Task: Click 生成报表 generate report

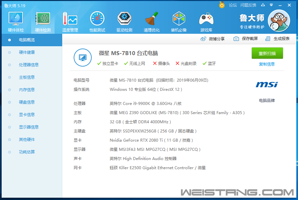Action: [282, 39]
